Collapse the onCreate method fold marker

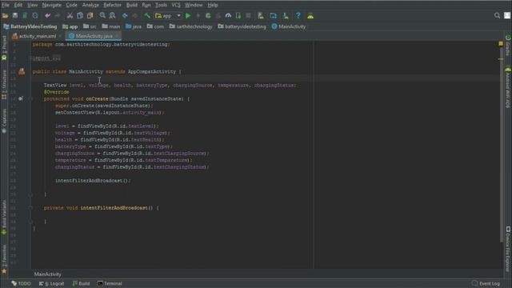pyautogui.click(x=30, y=98)
